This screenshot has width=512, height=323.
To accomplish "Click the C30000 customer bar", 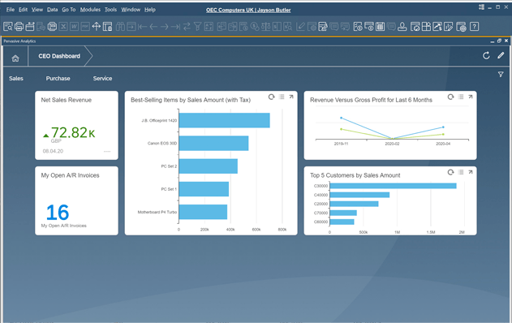I will click(394, 186).
